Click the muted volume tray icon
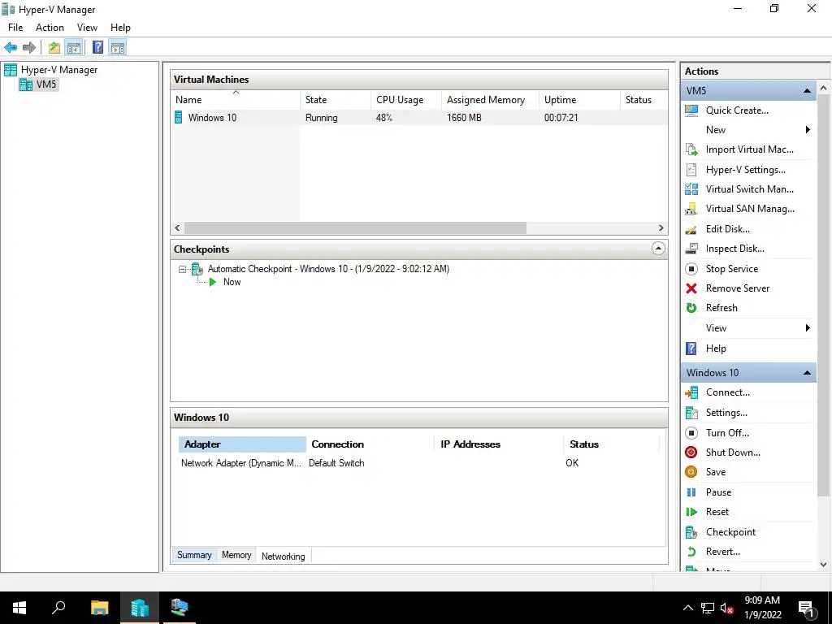 point(726,609)
